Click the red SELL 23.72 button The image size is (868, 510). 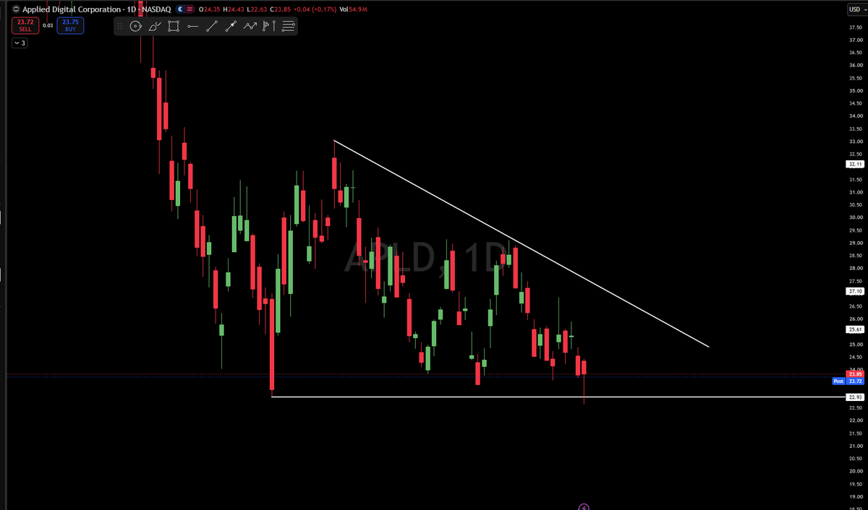(x=24, y=25)
